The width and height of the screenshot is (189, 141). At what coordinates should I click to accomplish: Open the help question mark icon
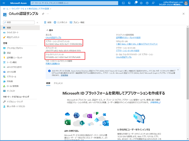[147, 3]
